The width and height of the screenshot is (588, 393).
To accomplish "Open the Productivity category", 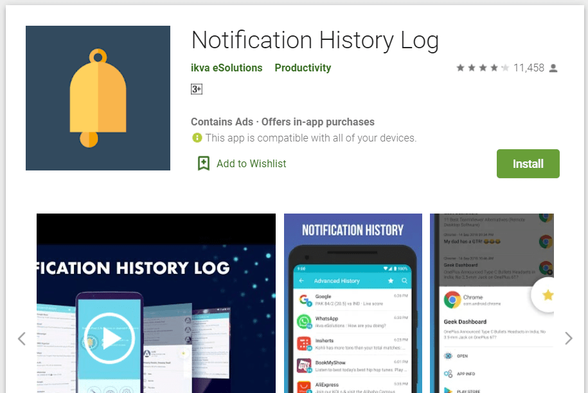I will tap(303, 68).
